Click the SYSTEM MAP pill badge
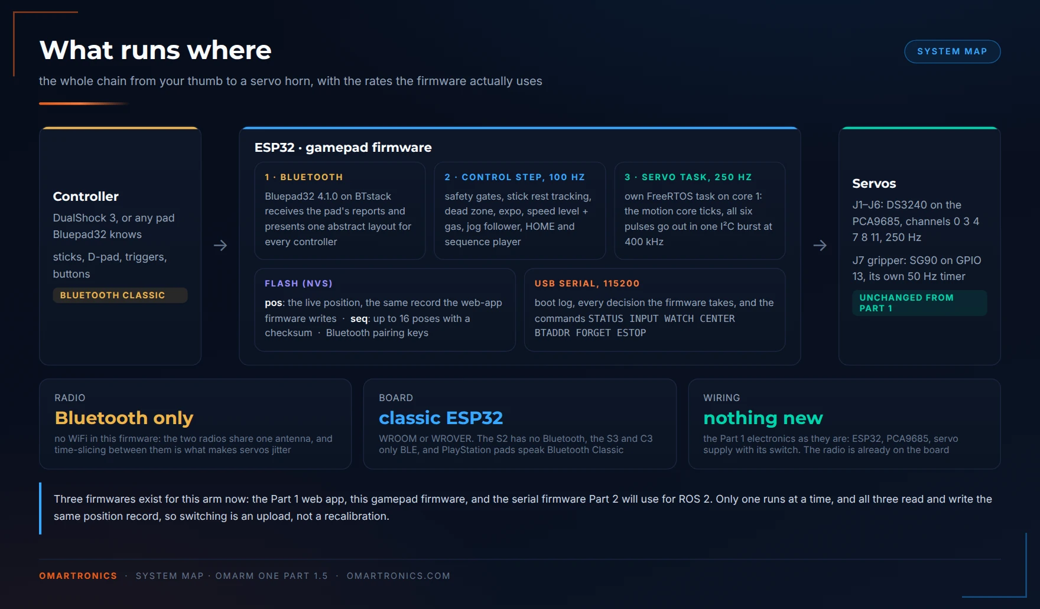The width and height of the screenshot is (1040, 609). (952, 51)
